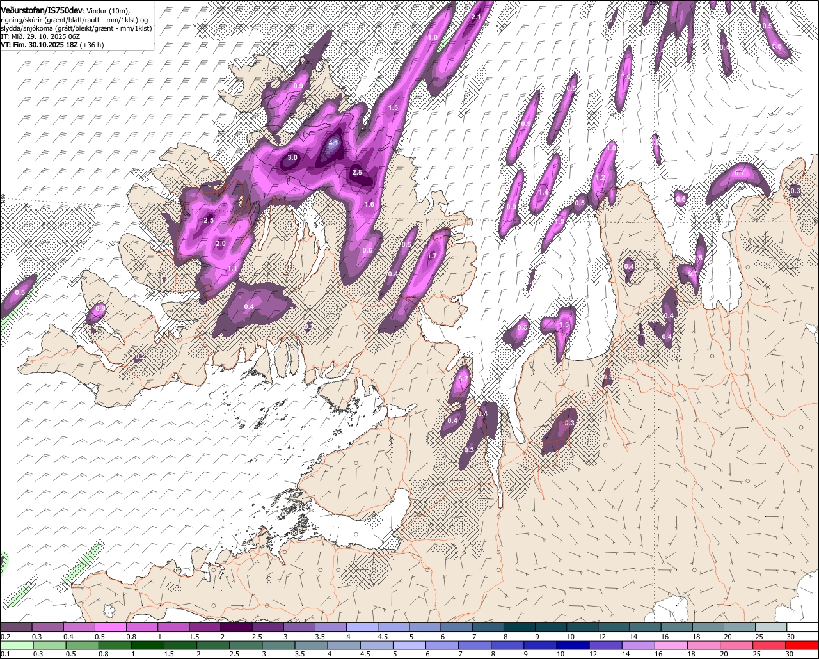Select upper legend swatch starting at 20
Image resolution: width=819 pixels, height=659 pixels.
point(739,628)
